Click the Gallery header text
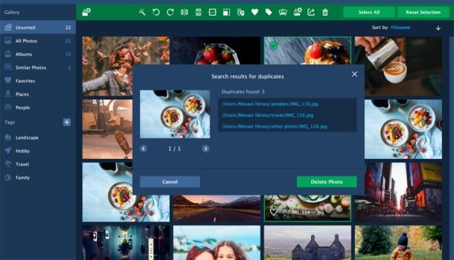This screenshot has height=260, width=454. (x=12, y=12)
